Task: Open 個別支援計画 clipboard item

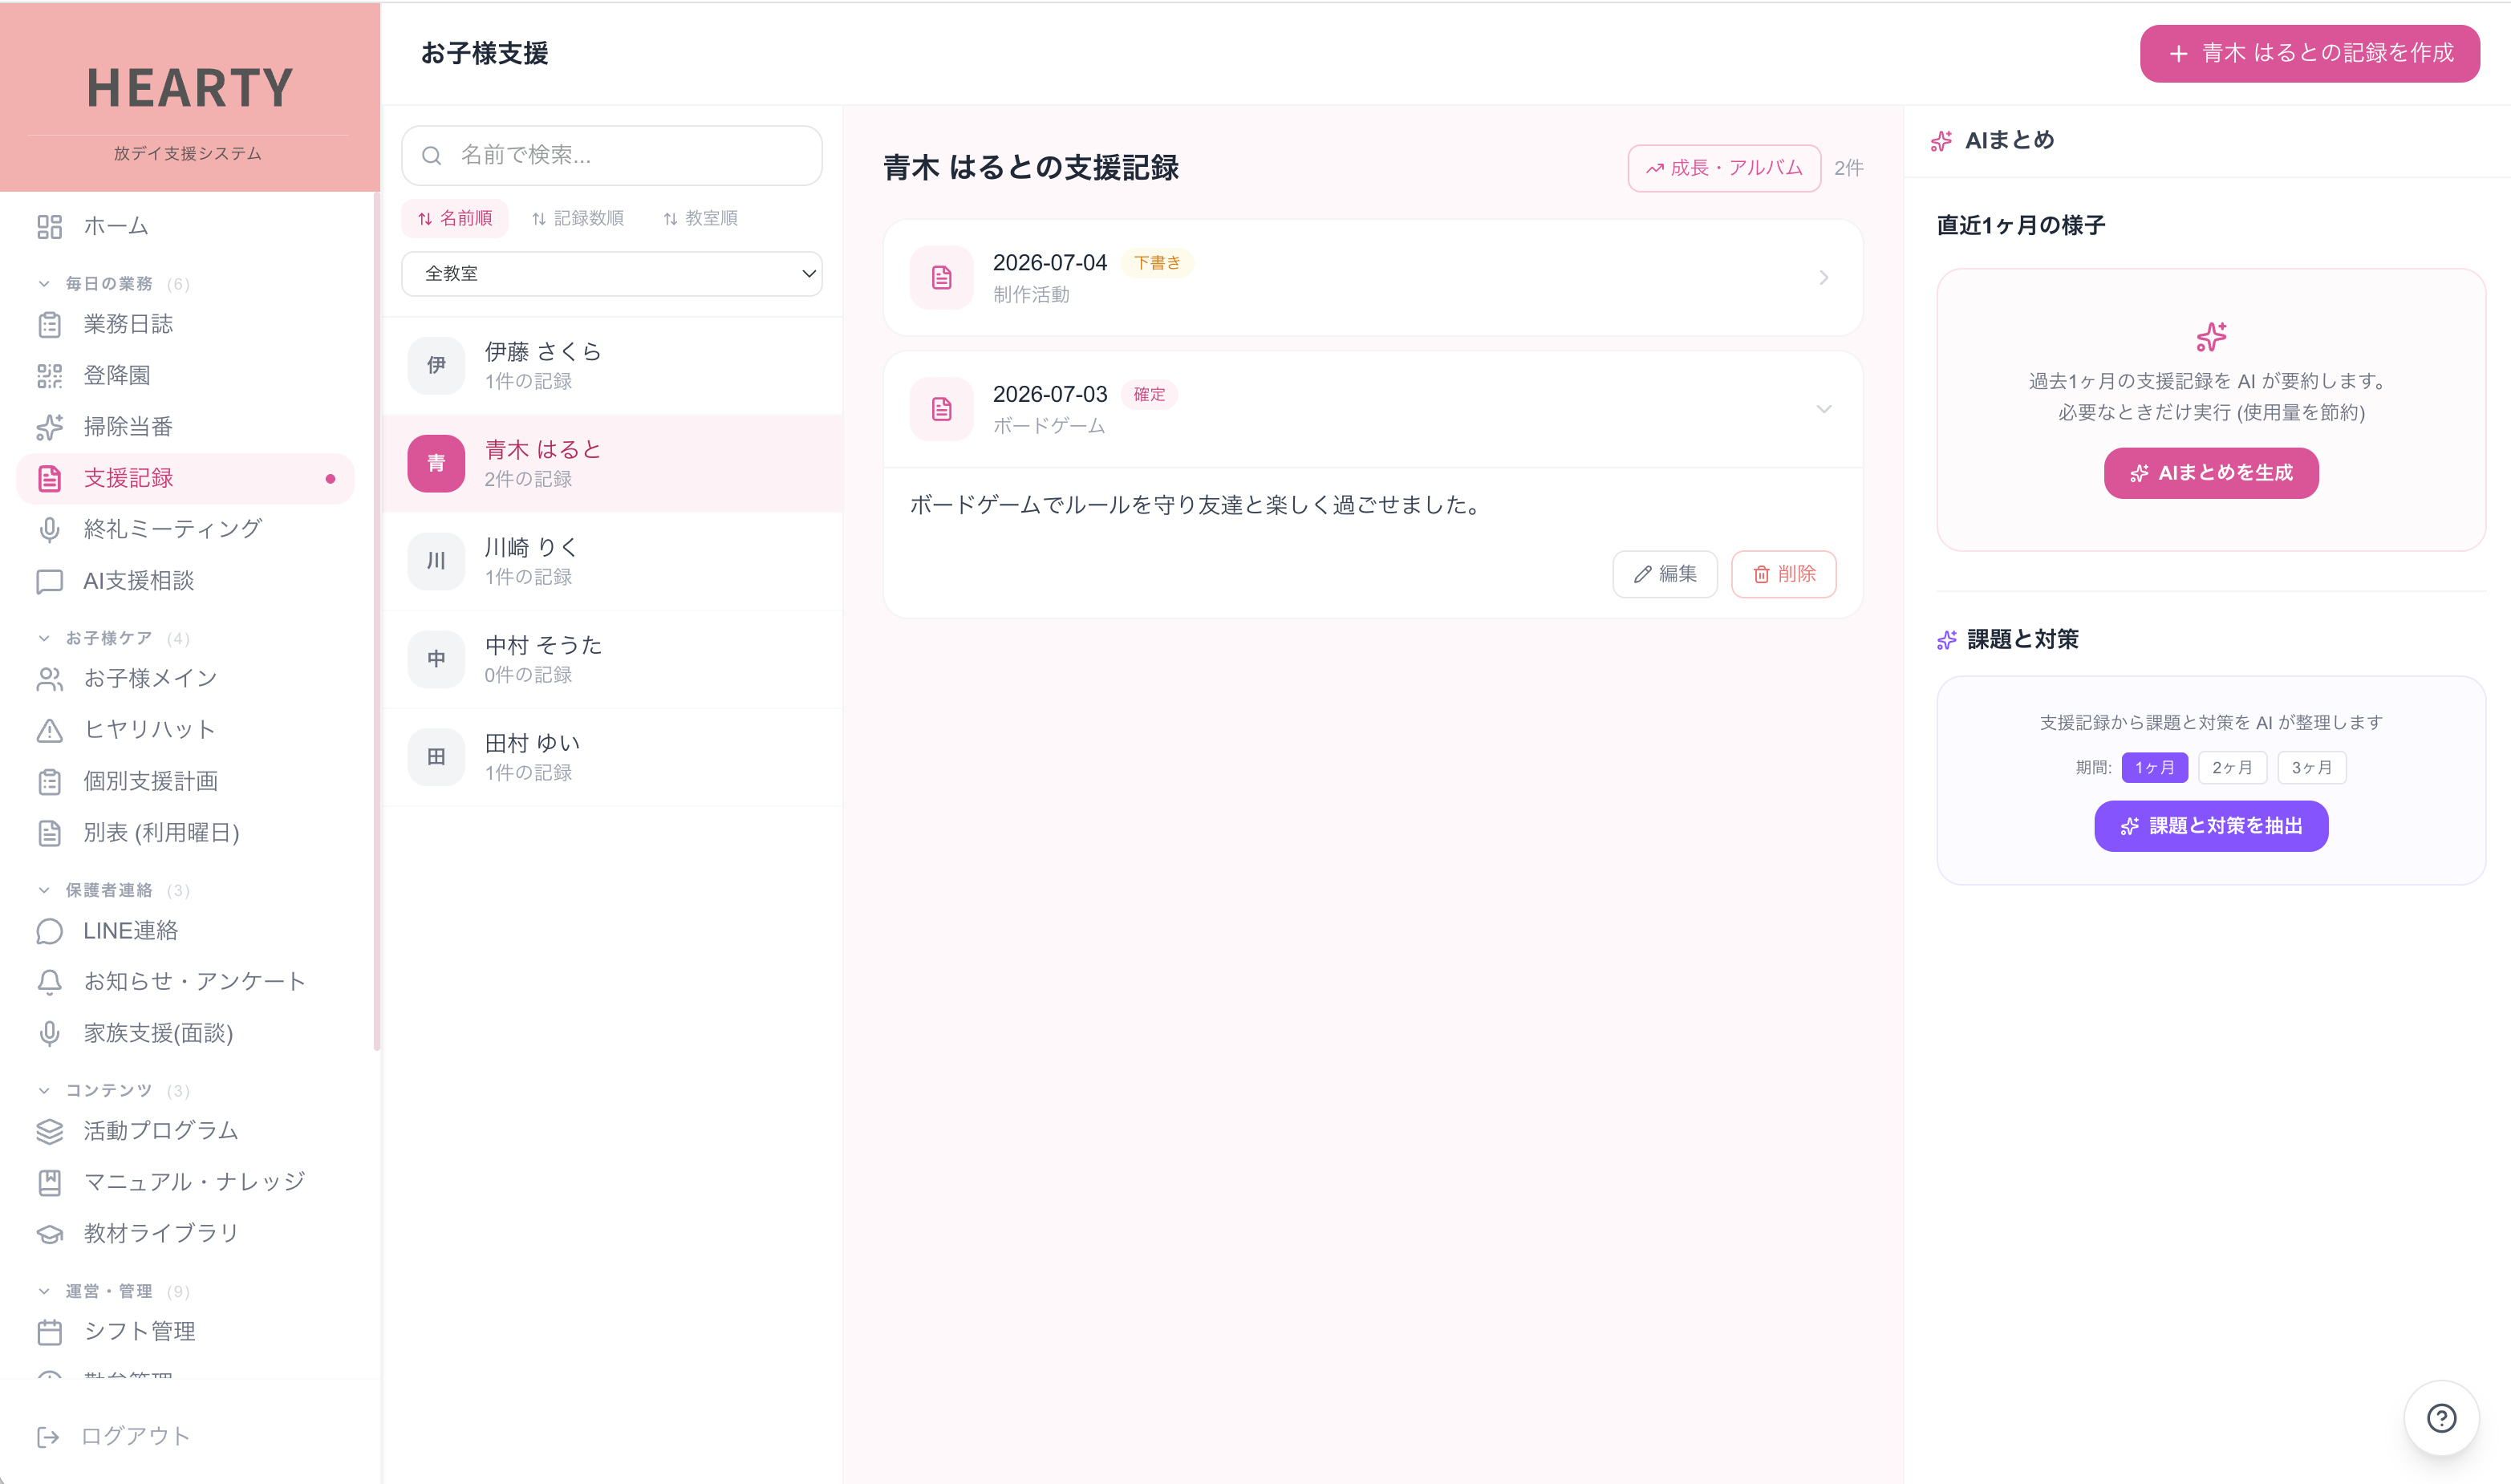Action: [x=185, y=781]
